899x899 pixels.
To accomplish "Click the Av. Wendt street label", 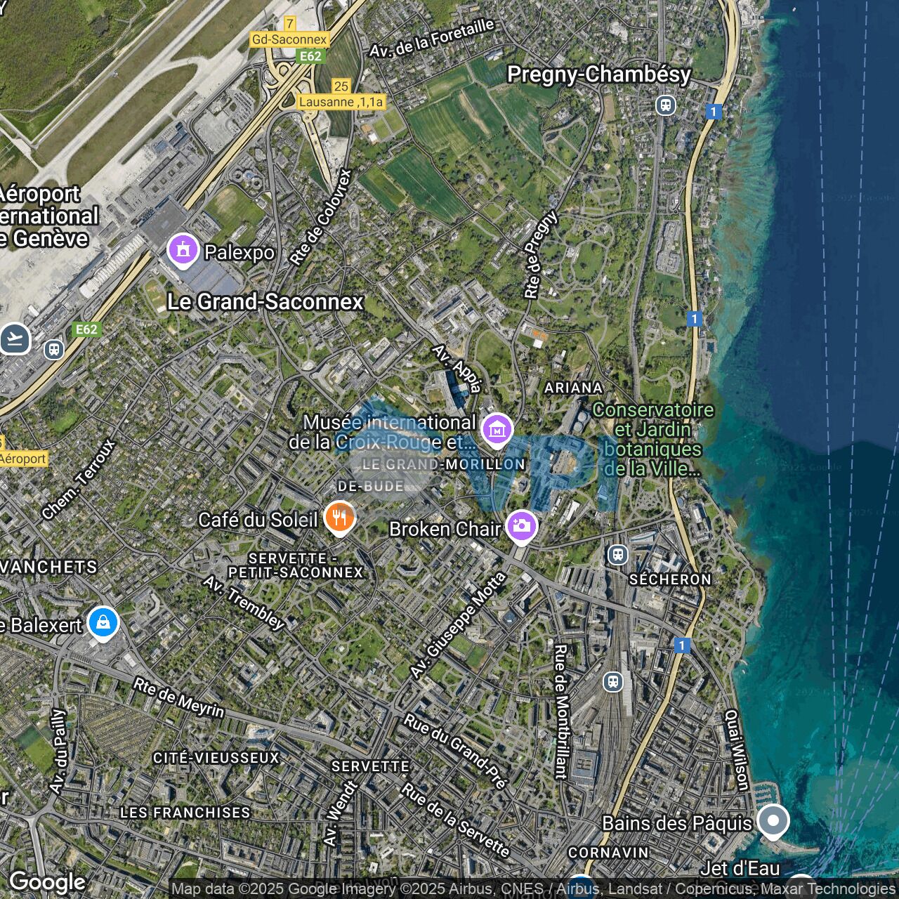I will pos(341,812).
